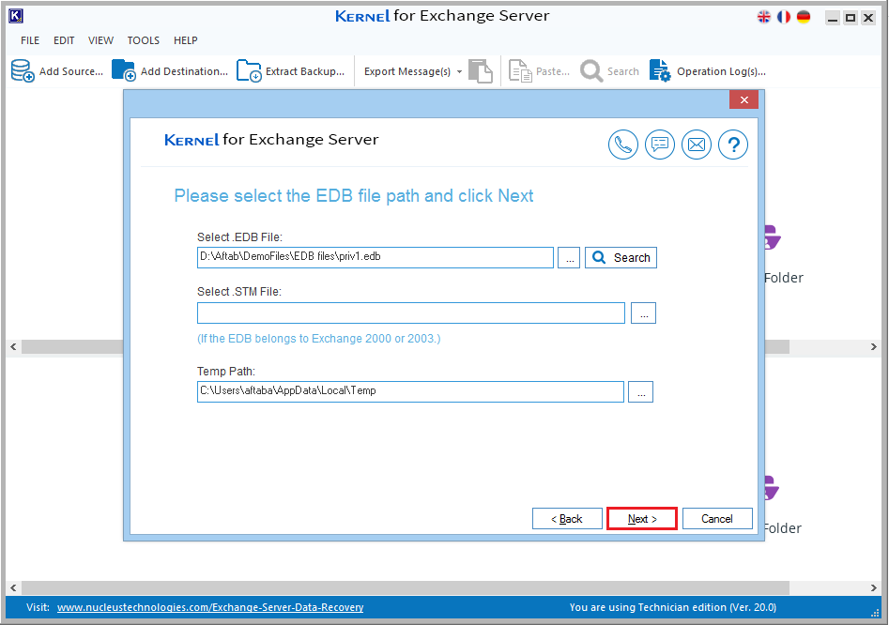The width and height of the screenshot is (889, 625).
Task: Expand the Export Message(s) dropdown
Action: coord(459,71)
